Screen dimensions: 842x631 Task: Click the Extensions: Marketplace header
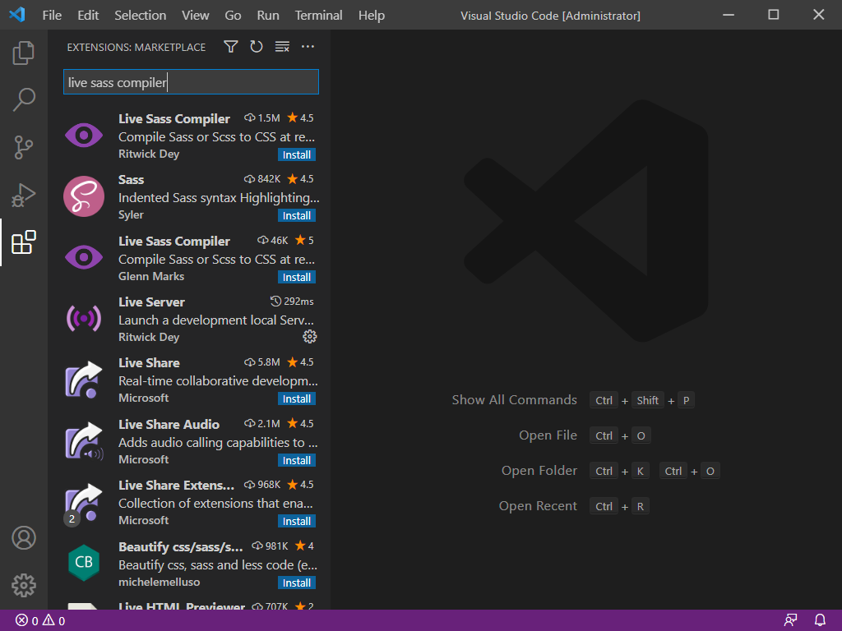pyautogui.click(x=136, y=47)
